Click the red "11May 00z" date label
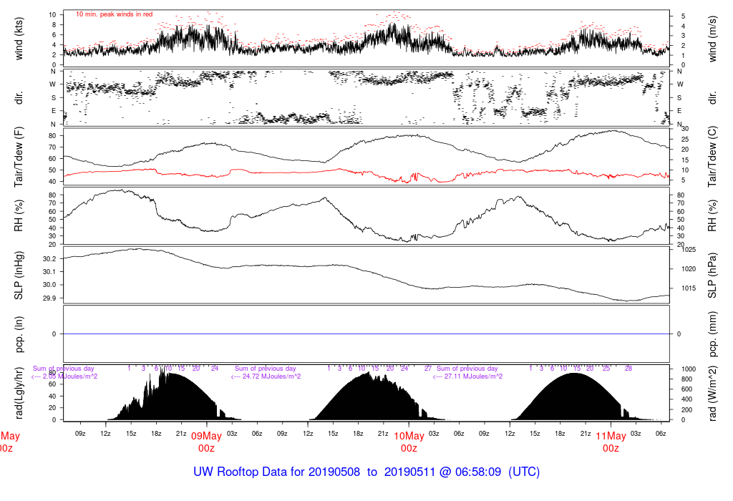The width and height of the screenshot is (733, 501). pyautogui.click(x=611, y=442)
